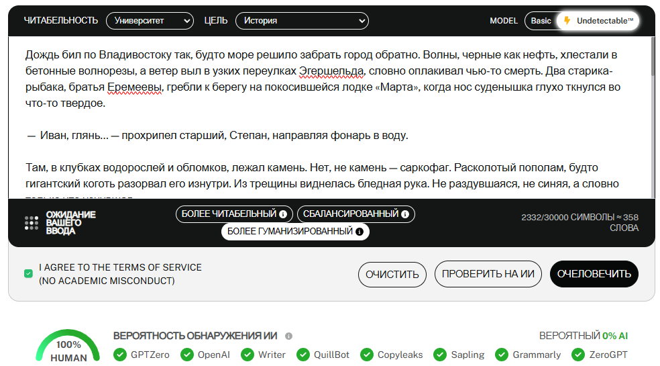Click the dotted grid status icon
This screenshot has width=660, height=366.
click(x=31, y=223)
